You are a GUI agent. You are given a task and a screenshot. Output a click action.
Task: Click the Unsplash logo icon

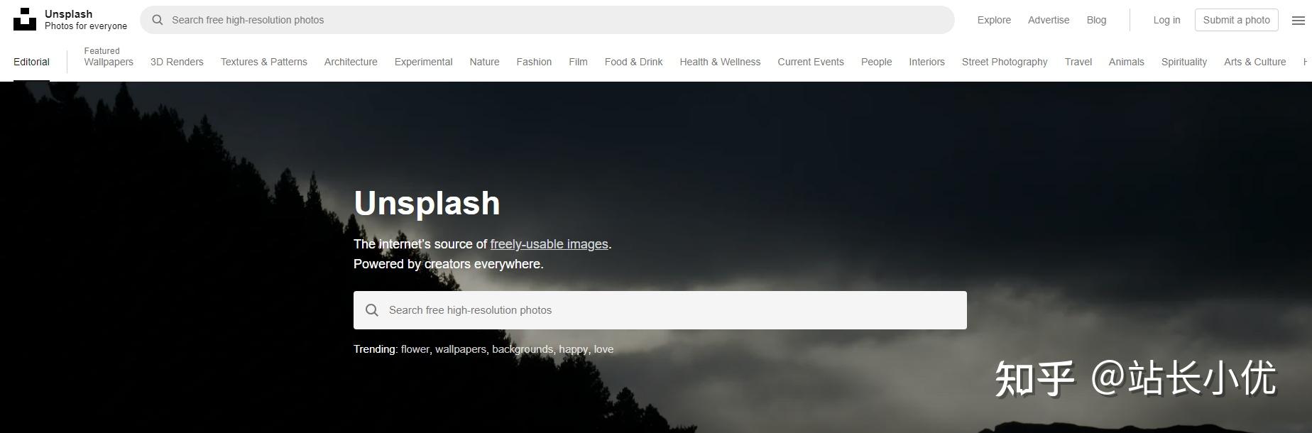click(x=25, y=20)
